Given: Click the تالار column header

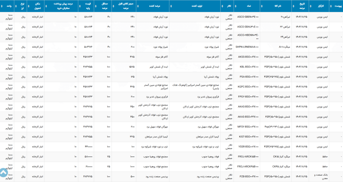Looking at the screenshot, I should tap(227, 6).
